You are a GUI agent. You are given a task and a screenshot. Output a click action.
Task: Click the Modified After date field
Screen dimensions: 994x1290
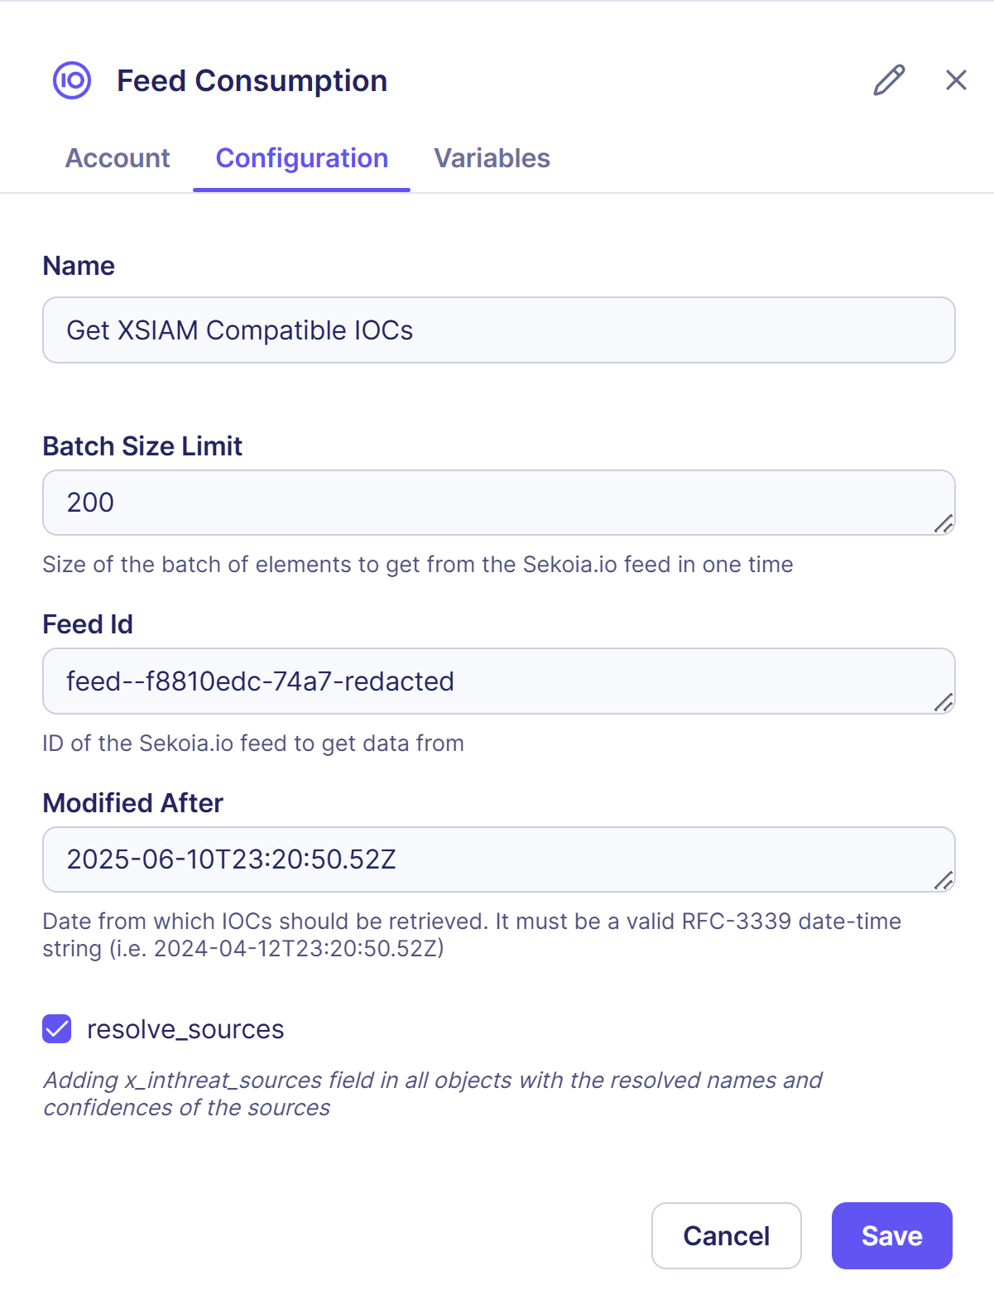[x=497, y=859]
